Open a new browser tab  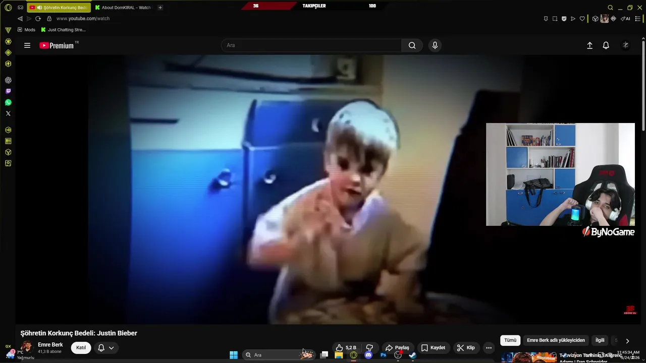tap(160, 8)
